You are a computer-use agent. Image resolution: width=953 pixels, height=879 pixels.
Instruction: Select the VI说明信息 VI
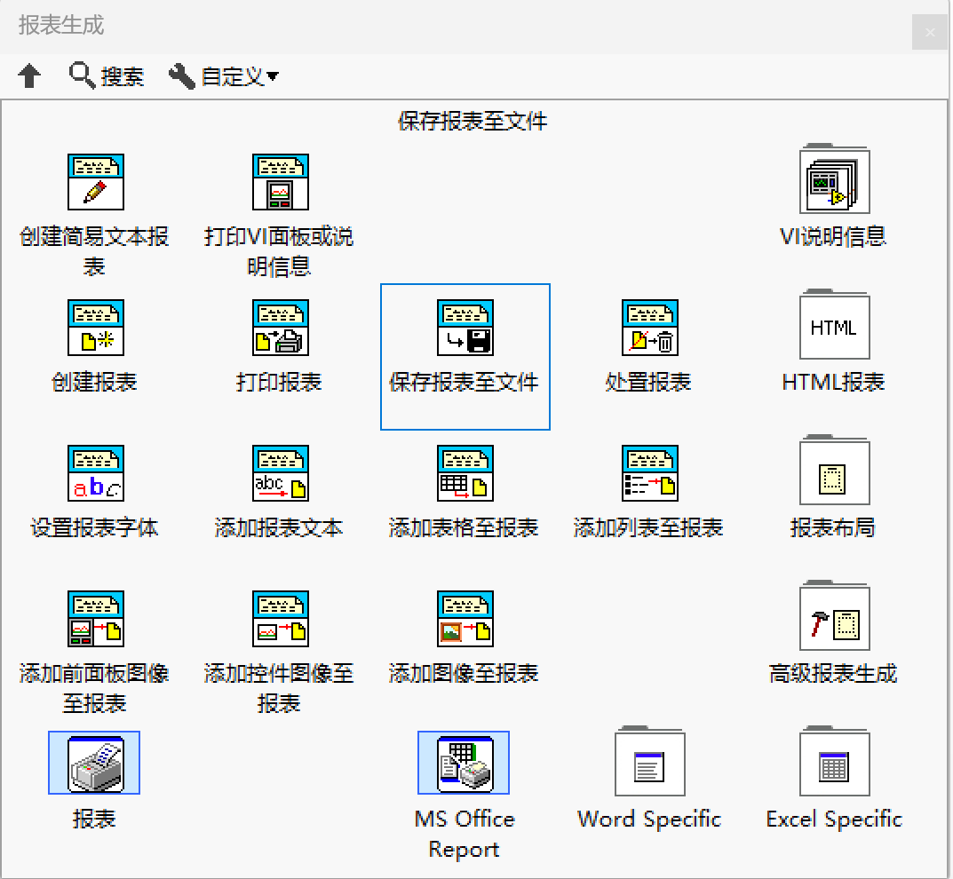click(834, 180)
